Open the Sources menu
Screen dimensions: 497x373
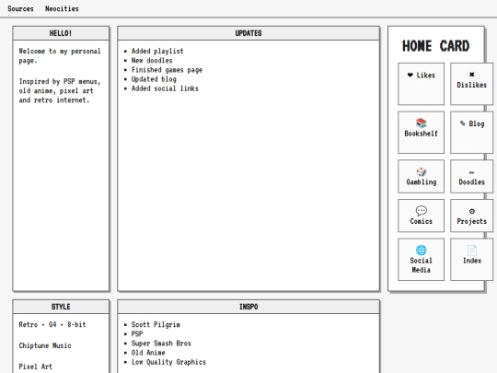point(20,8)
